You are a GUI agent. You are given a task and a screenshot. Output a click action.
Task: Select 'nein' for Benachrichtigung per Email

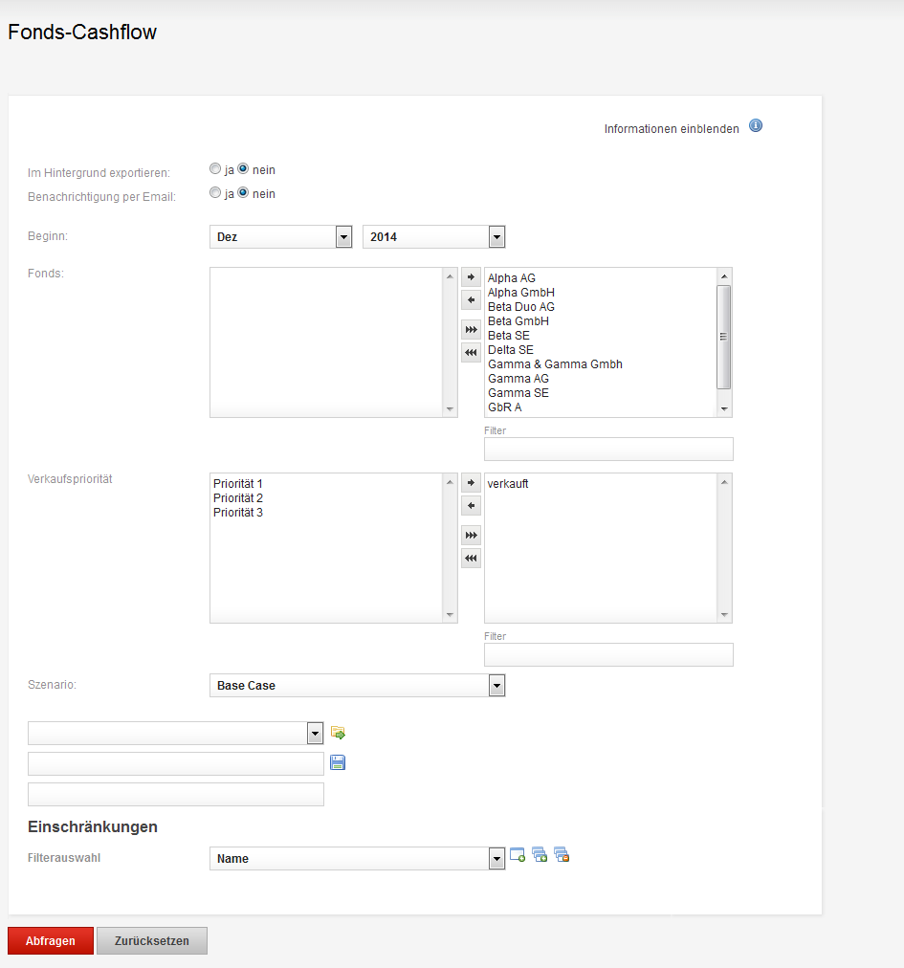coord(243,192)
